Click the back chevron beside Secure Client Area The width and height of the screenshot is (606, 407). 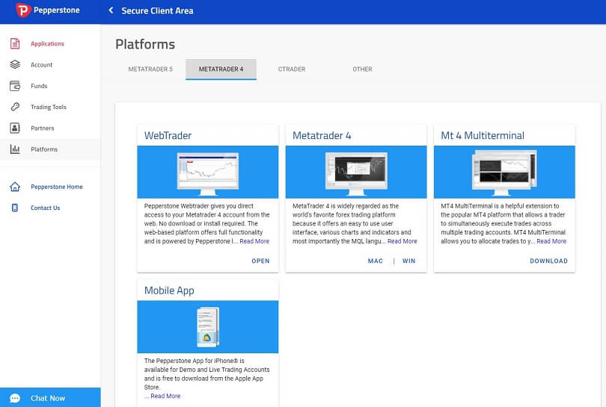pyautogui.click(x=111, y=10)
